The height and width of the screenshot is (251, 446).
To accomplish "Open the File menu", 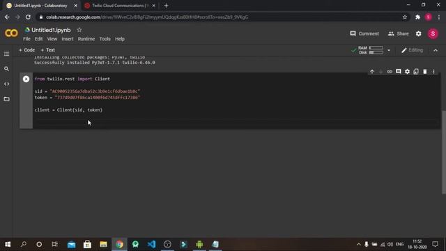I will 26,39.
